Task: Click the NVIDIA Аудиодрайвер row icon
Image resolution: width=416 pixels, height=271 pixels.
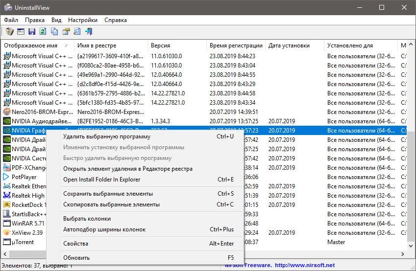Action: point(7,121)
